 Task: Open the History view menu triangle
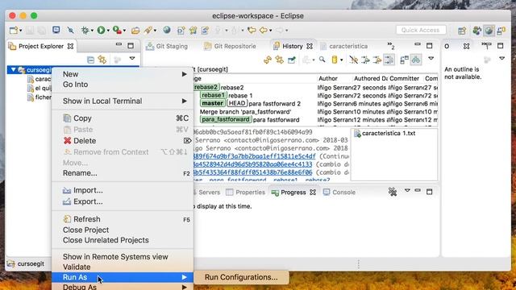pyautogui.click(x=431, y=59)
